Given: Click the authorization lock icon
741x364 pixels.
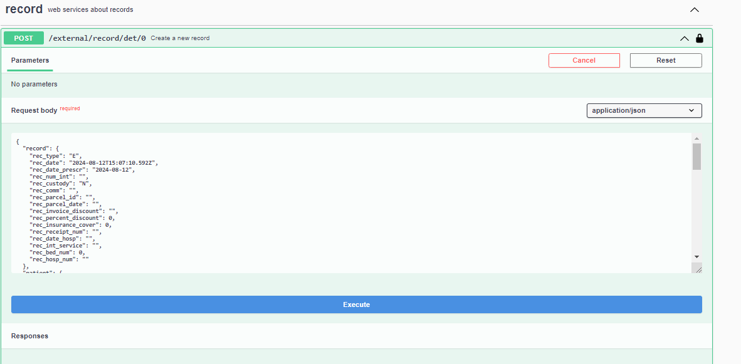Looking at the screenshot, I should (700, 38).
